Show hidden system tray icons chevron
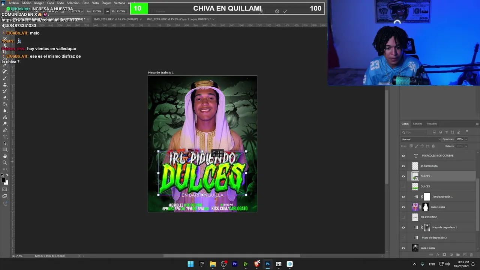 (x=414, y=264)
